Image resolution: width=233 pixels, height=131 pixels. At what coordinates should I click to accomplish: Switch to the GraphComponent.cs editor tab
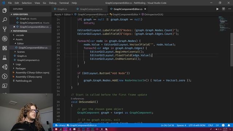point(91,9)
